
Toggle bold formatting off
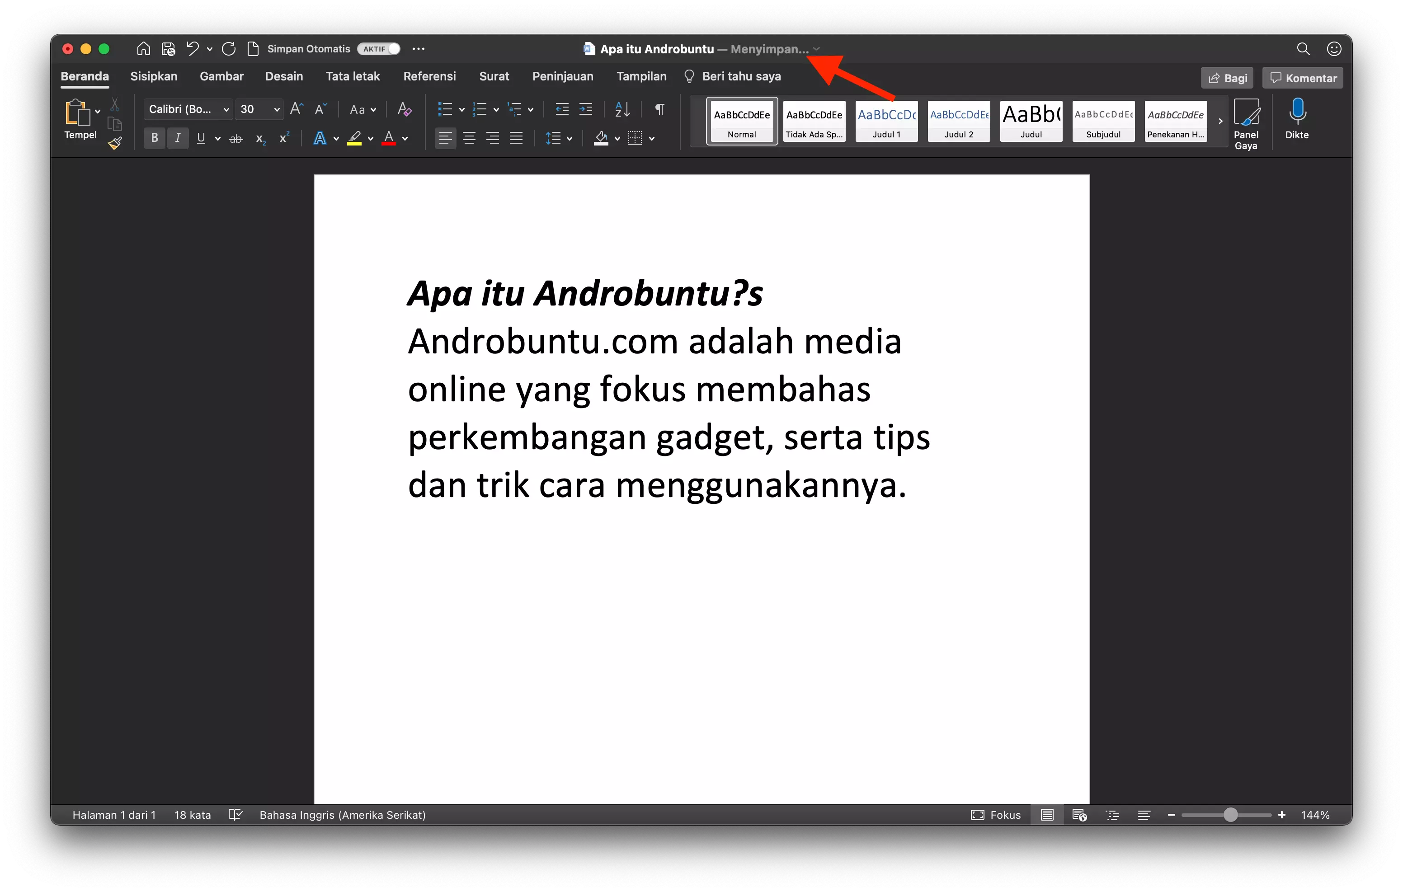coord(154,138)
